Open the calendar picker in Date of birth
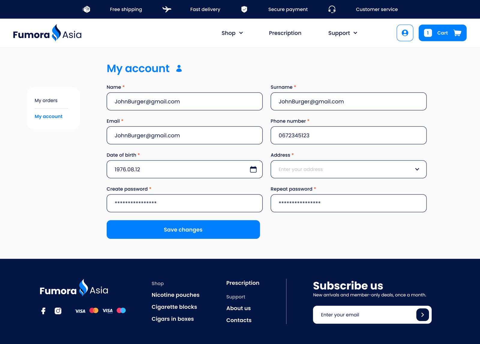The height and width of the screenshot is (344, 480). (x=253, y=169)
